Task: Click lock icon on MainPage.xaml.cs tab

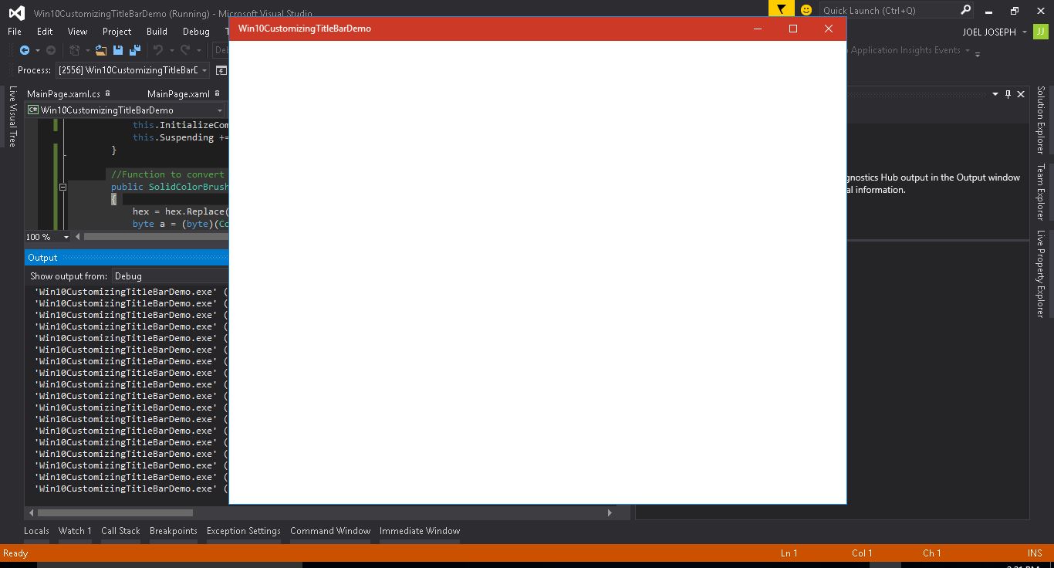Action: click(107, 93)
